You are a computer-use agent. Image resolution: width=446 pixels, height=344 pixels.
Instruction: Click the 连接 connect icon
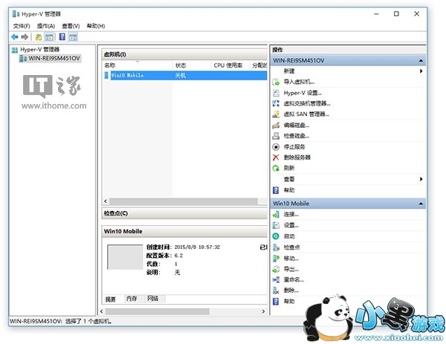click(276, 215)
